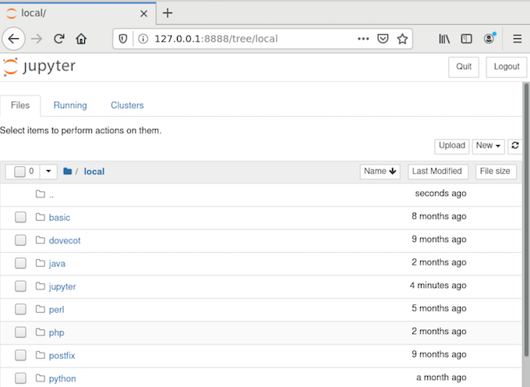Go to parent directory '..' link
Image resolution: width=530 pixels, height=387 pixels.
point(51,194)
